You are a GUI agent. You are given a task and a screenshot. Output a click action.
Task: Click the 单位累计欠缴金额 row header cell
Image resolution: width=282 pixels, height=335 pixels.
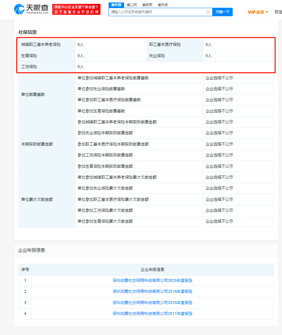point(37,199)
